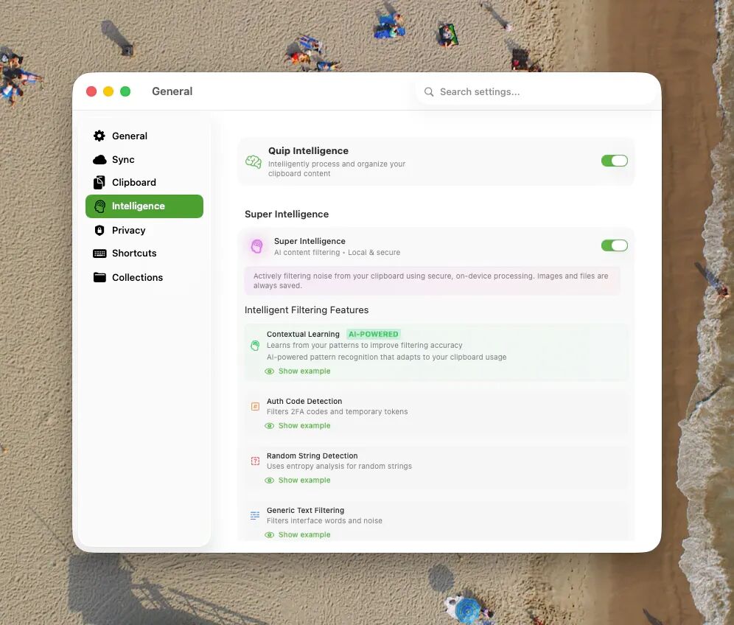The height and width of the screenshot is (625, 734).
Task: Toggle the Super Intelligence switch
Action: (614, 245)
